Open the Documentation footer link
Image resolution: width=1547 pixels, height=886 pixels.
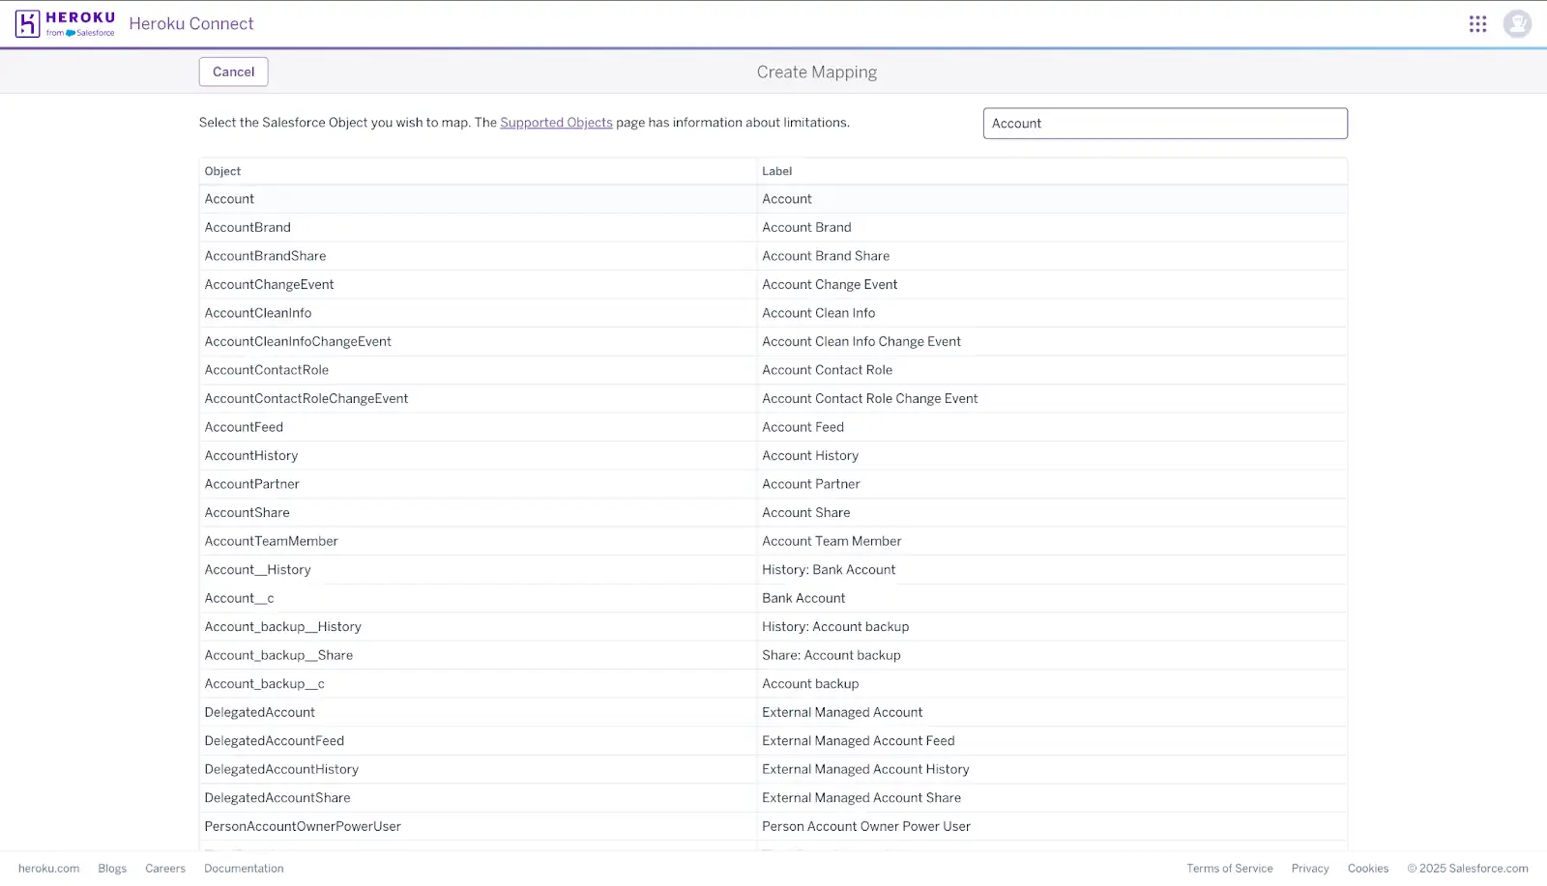tap(243, 868)
